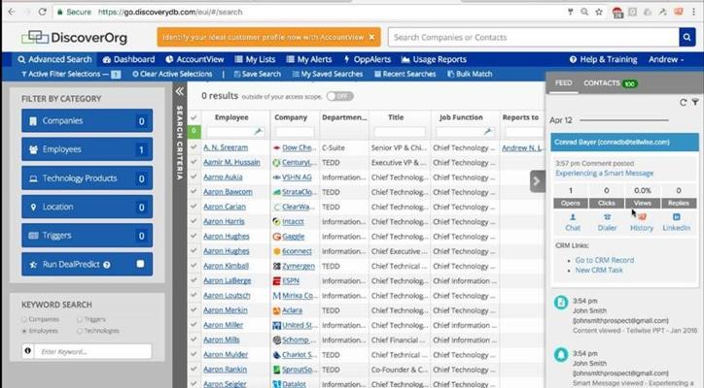Click the first John Smith feed avatar
Image resolution: width=704 pixels, height=388 pixels.
pos(561,302)
